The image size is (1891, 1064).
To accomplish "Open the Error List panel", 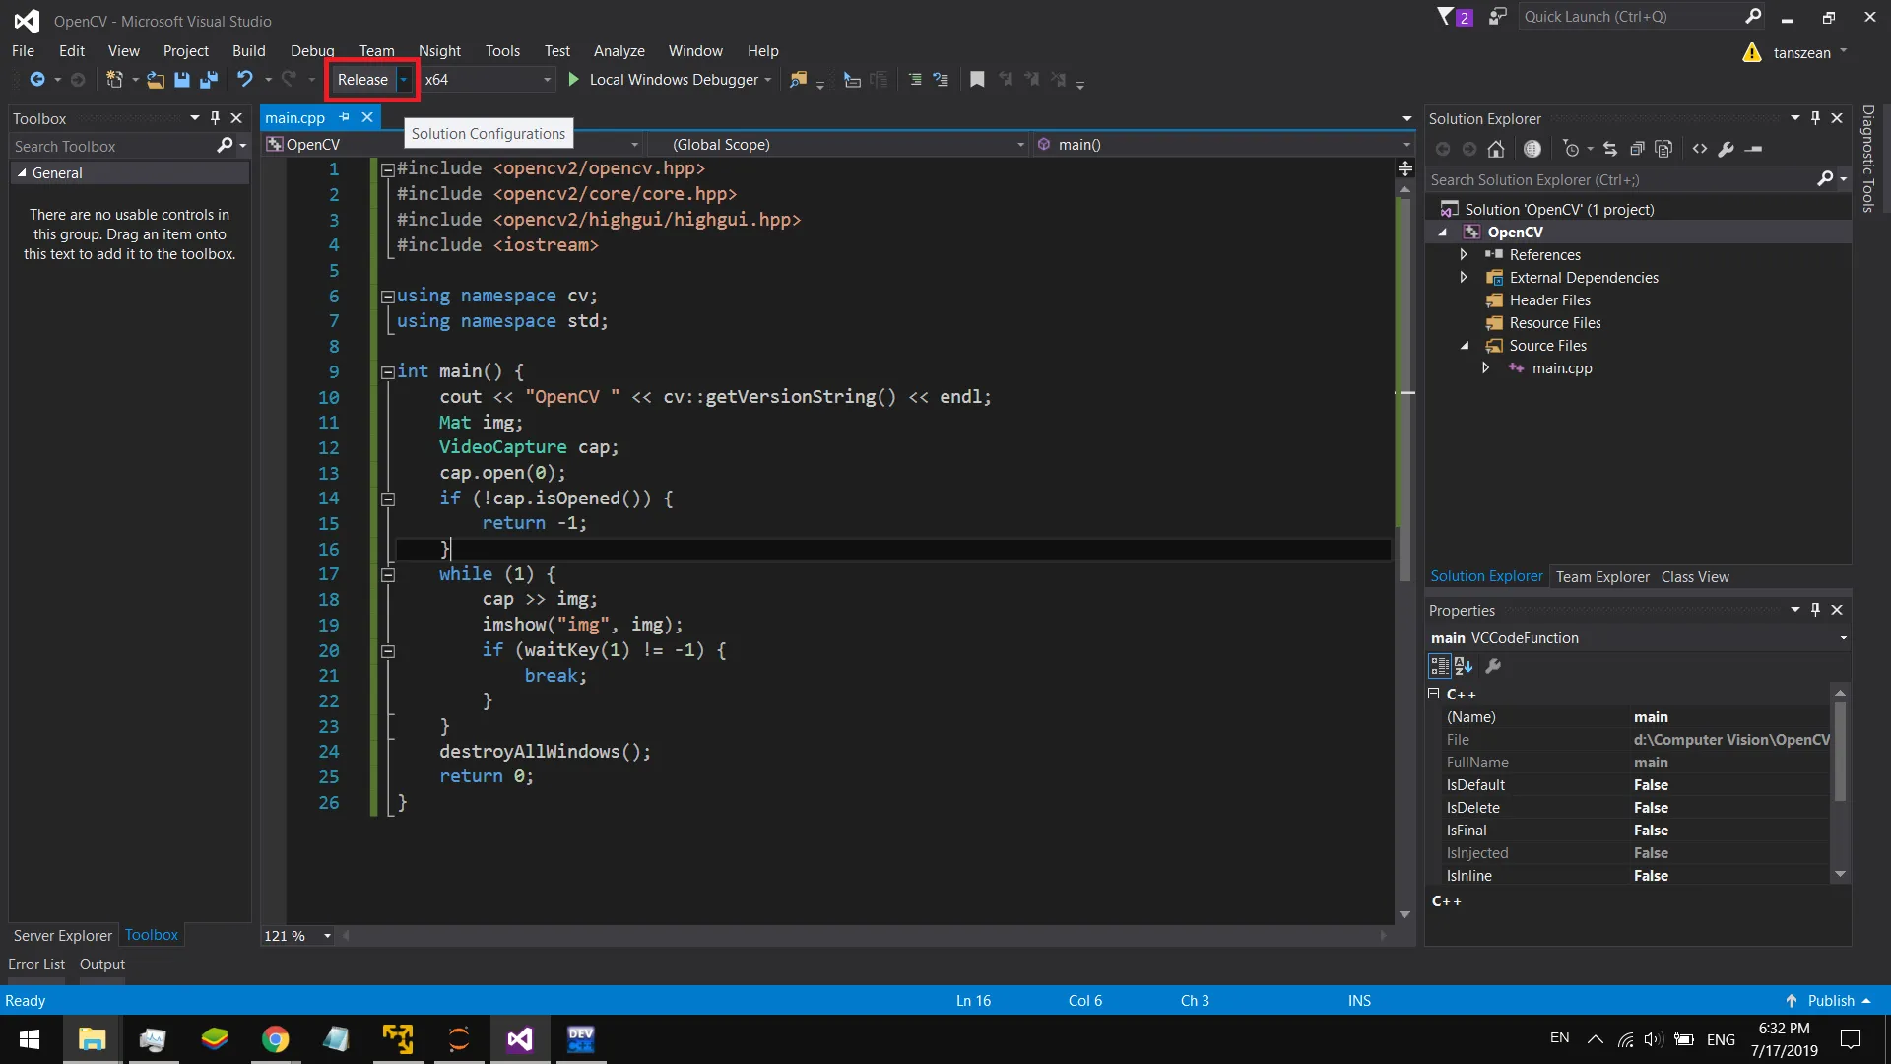I will point(36,964).
